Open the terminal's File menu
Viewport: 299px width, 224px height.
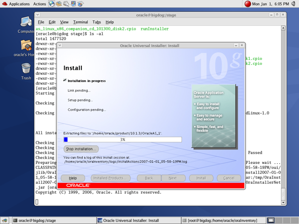(41, 22)
